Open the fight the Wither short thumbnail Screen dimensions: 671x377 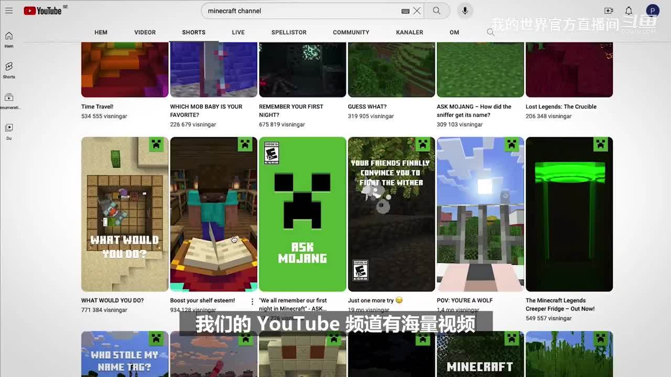coord(392,214)
